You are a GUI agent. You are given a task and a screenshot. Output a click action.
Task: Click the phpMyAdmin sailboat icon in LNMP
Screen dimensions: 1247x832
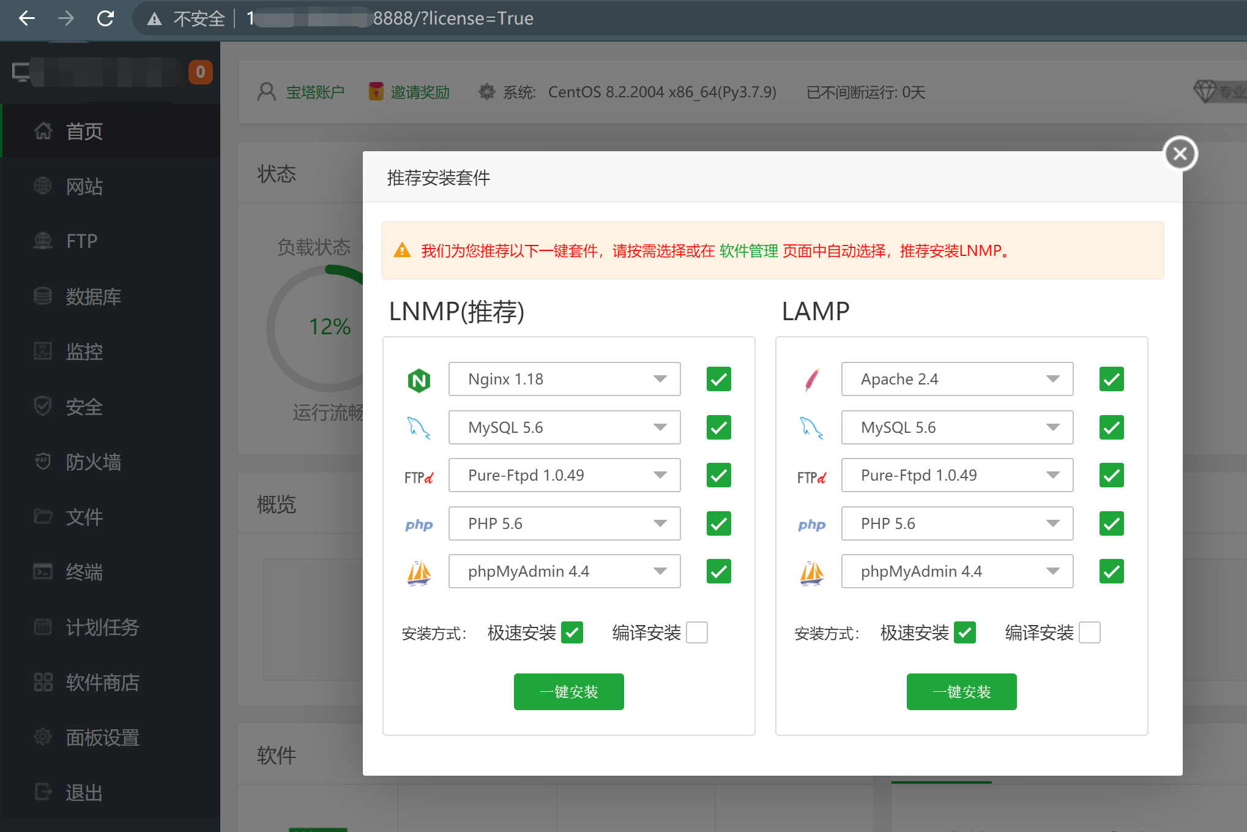pyautogui.click(x=419, y=573)
